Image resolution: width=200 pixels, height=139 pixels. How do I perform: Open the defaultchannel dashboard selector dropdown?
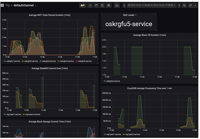[25, 5]
